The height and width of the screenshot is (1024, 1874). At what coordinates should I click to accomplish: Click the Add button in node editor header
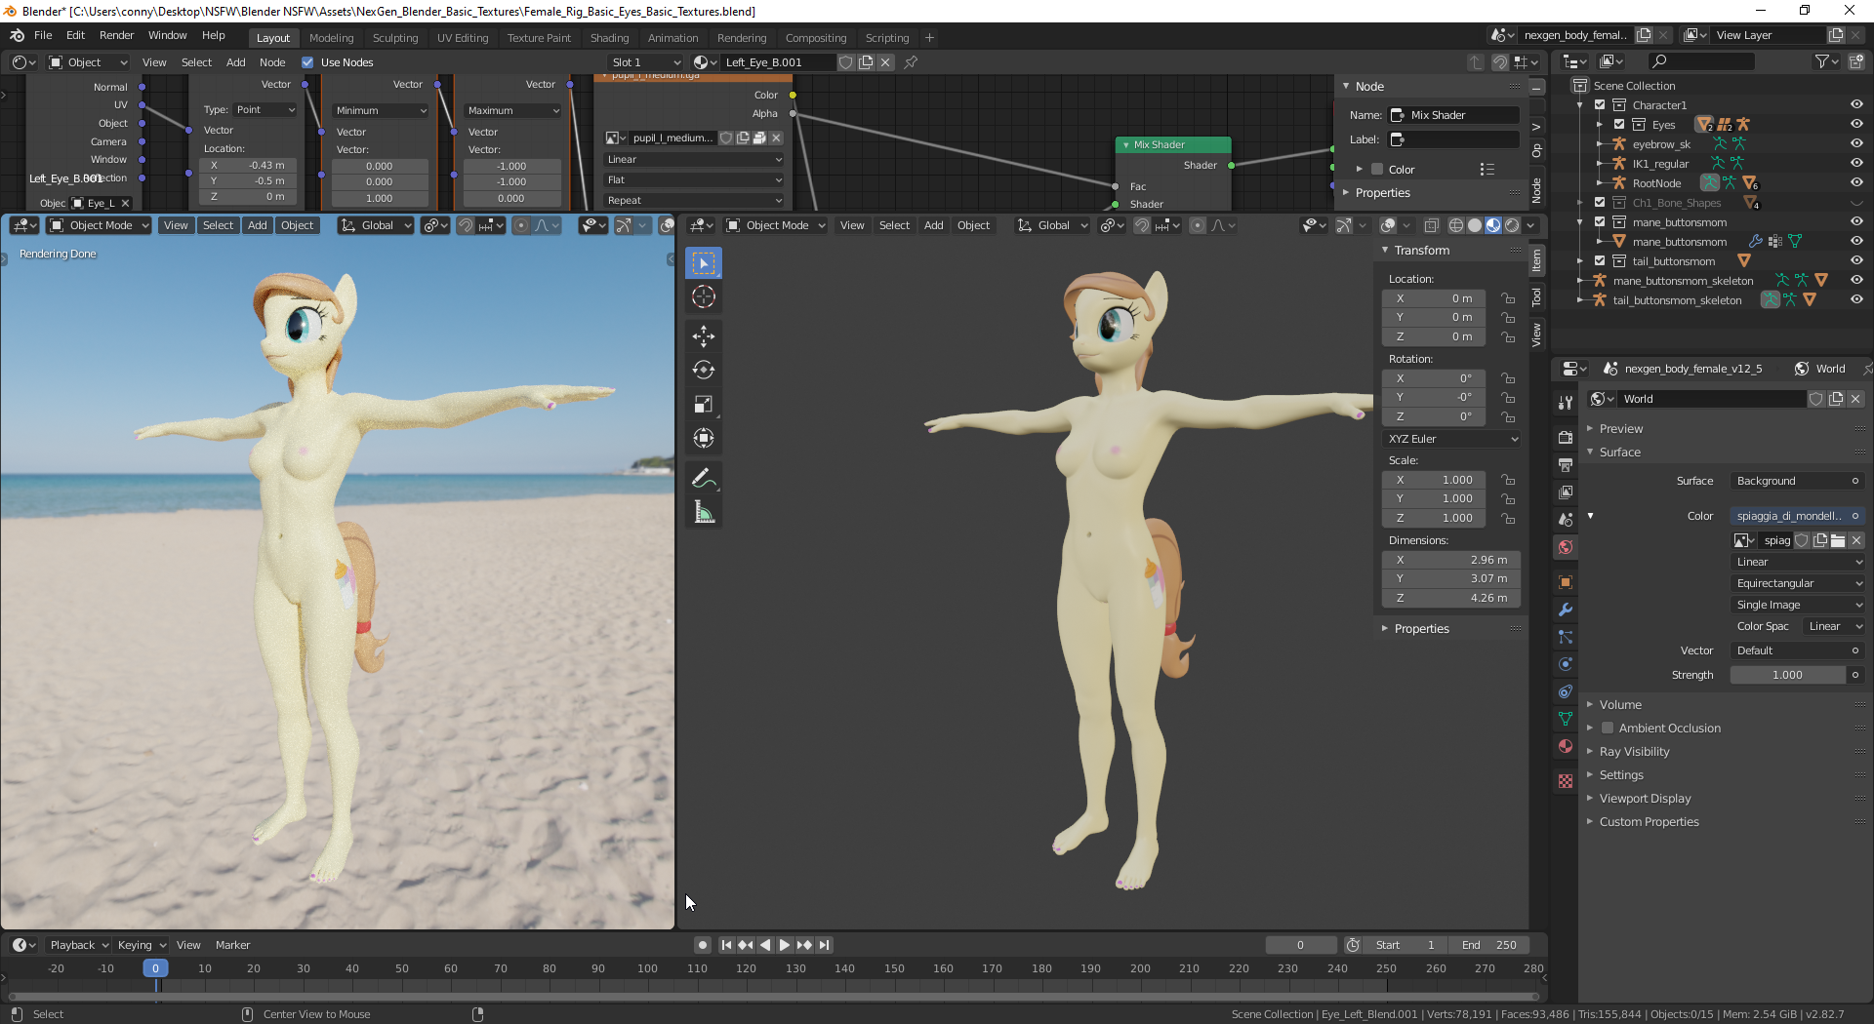click(x=236, y=62)
